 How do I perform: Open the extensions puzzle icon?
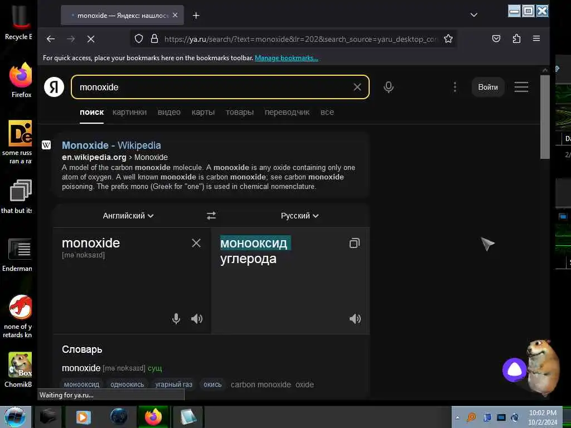tap(516, 38)
